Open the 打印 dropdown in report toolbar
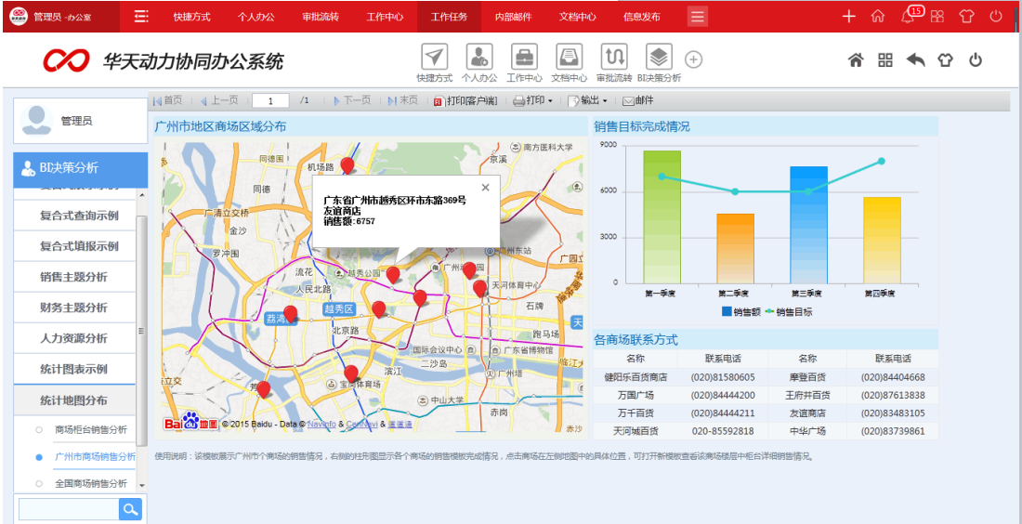Viewport: 1022px width, 524px height. tap(533, 100)
